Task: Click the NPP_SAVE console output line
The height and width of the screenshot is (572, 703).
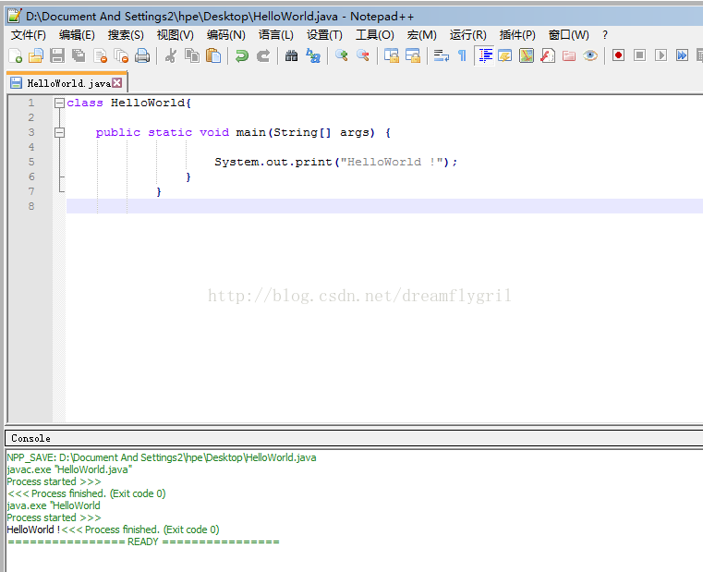Action: pyautogui.click(x=162, y=457)
